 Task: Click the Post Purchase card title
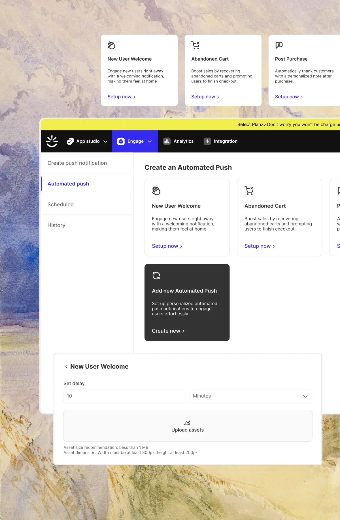tap(291, 59)
